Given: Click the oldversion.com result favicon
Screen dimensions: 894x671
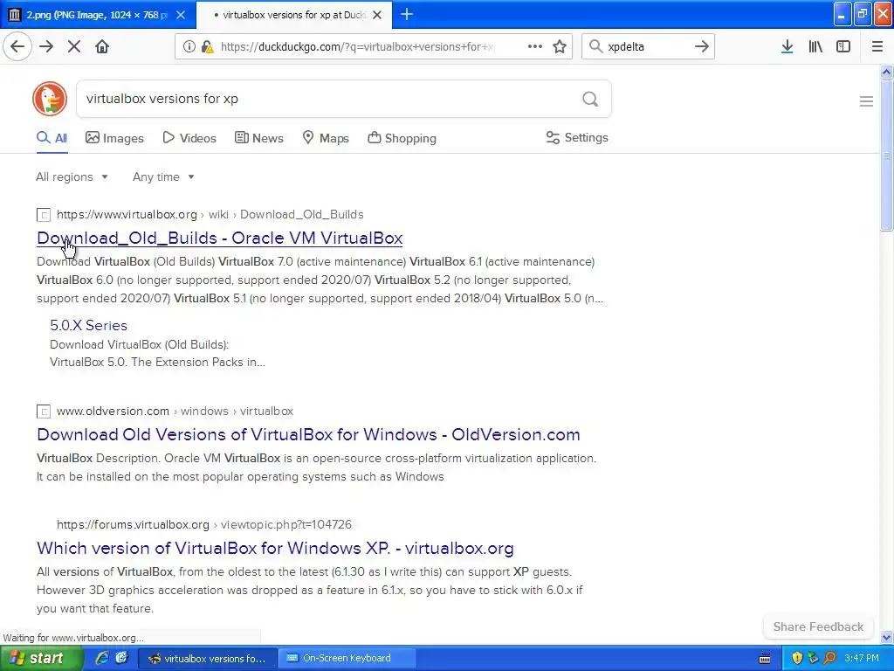Looking at the screenshot, I should [44, 412].
